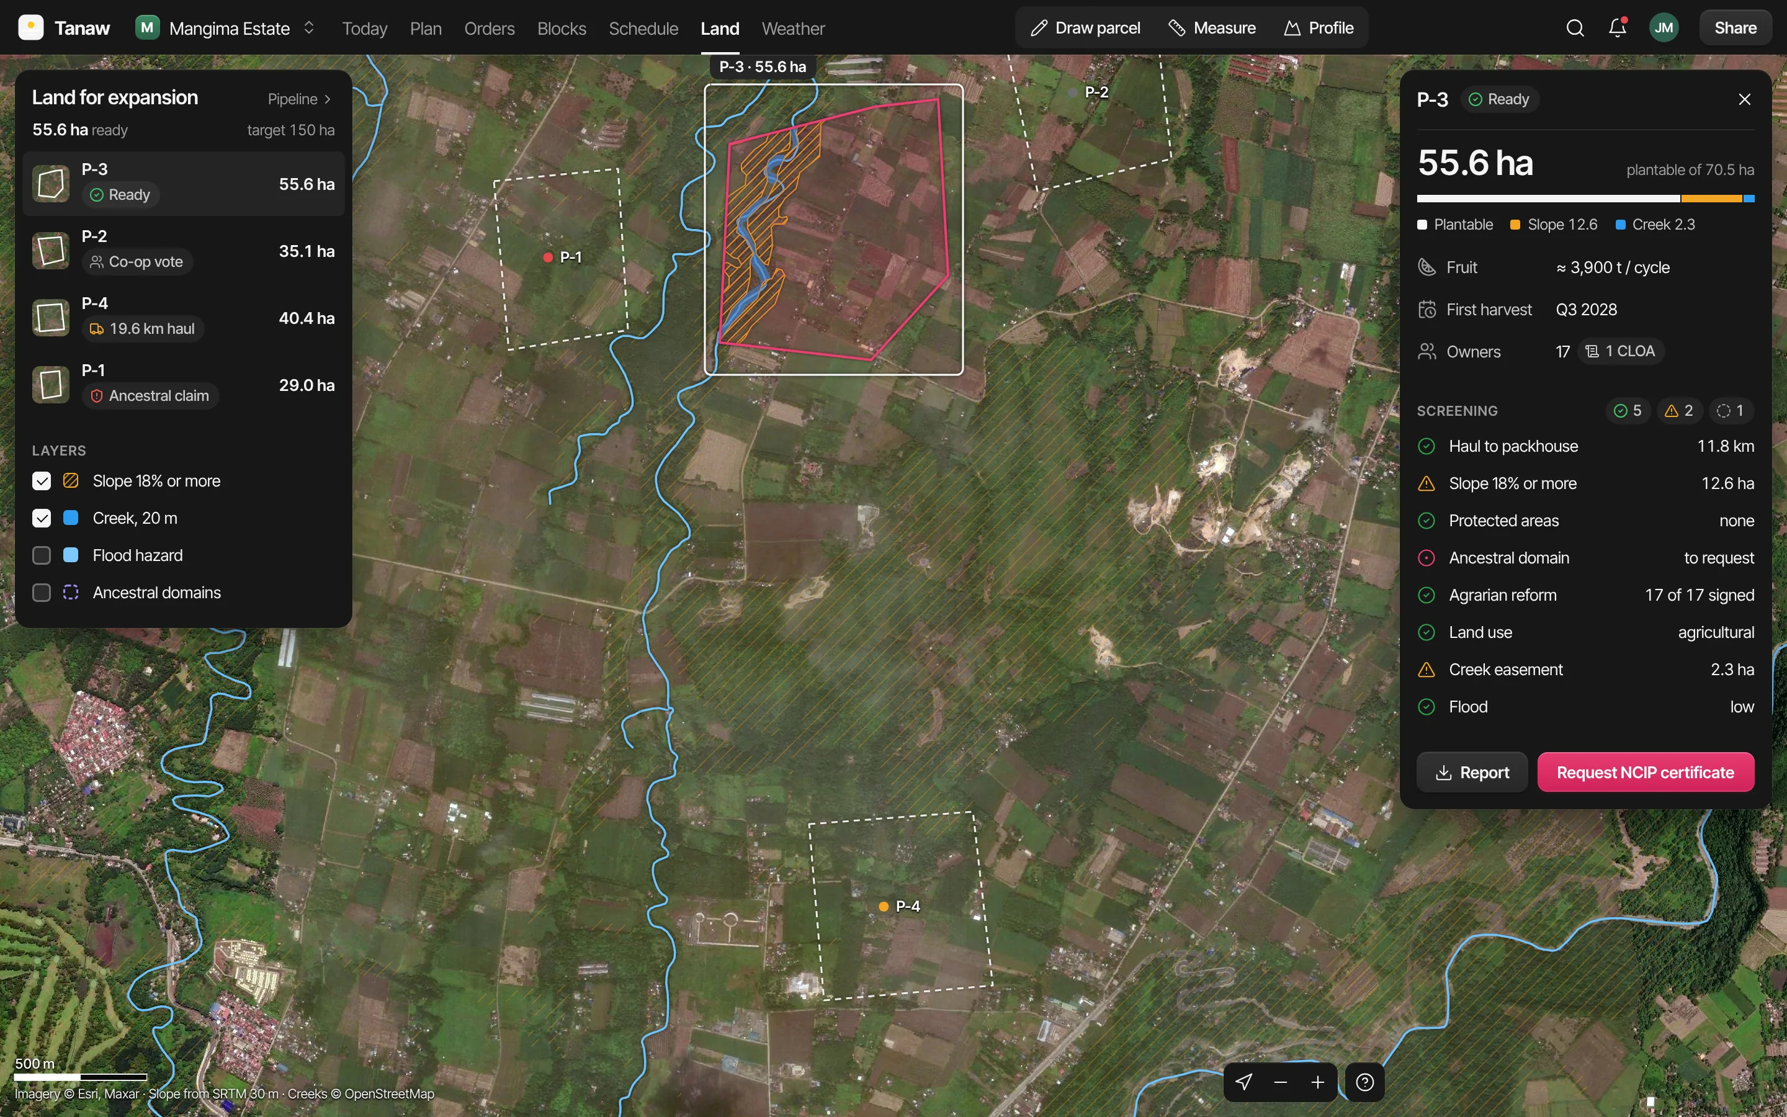Click the Fruit yield icon

1426,267
